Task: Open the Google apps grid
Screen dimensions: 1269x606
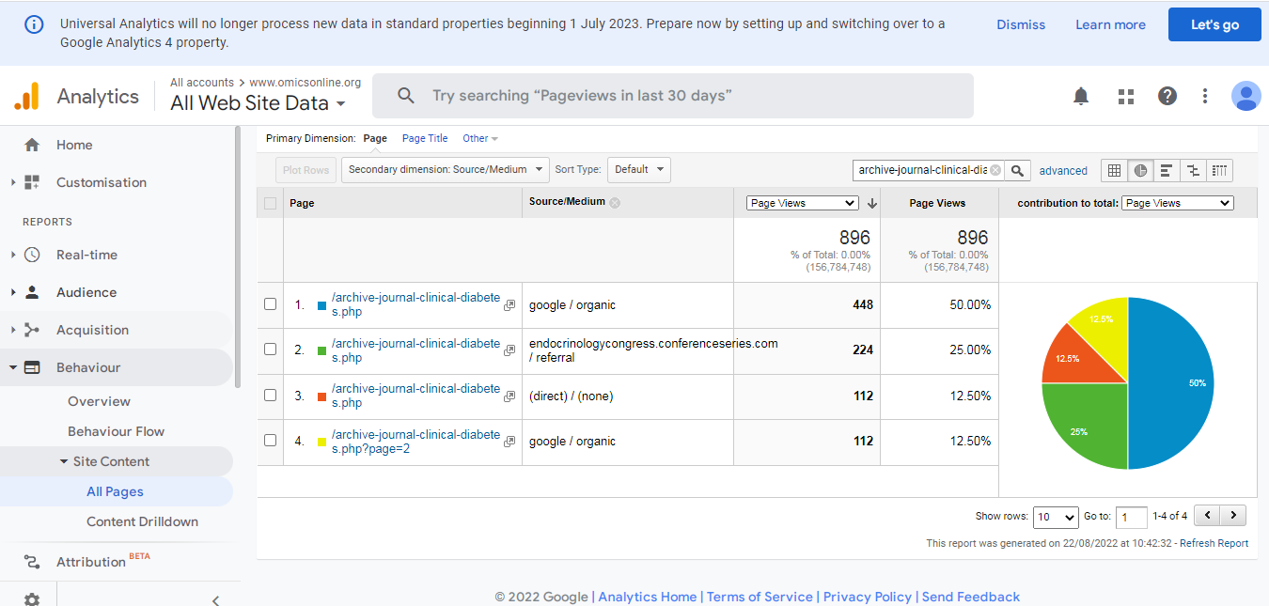Action: coord(1126,96)
